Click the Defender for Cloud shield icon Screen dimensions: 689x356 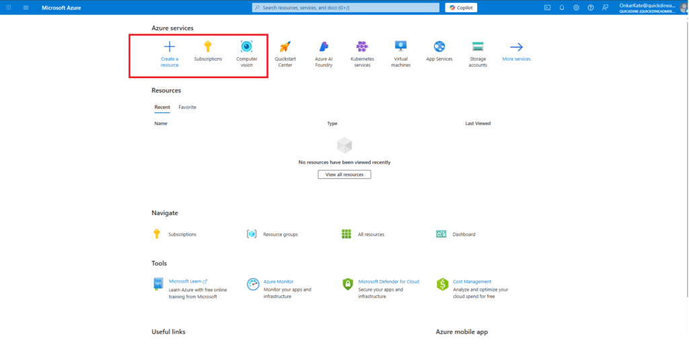348,284
